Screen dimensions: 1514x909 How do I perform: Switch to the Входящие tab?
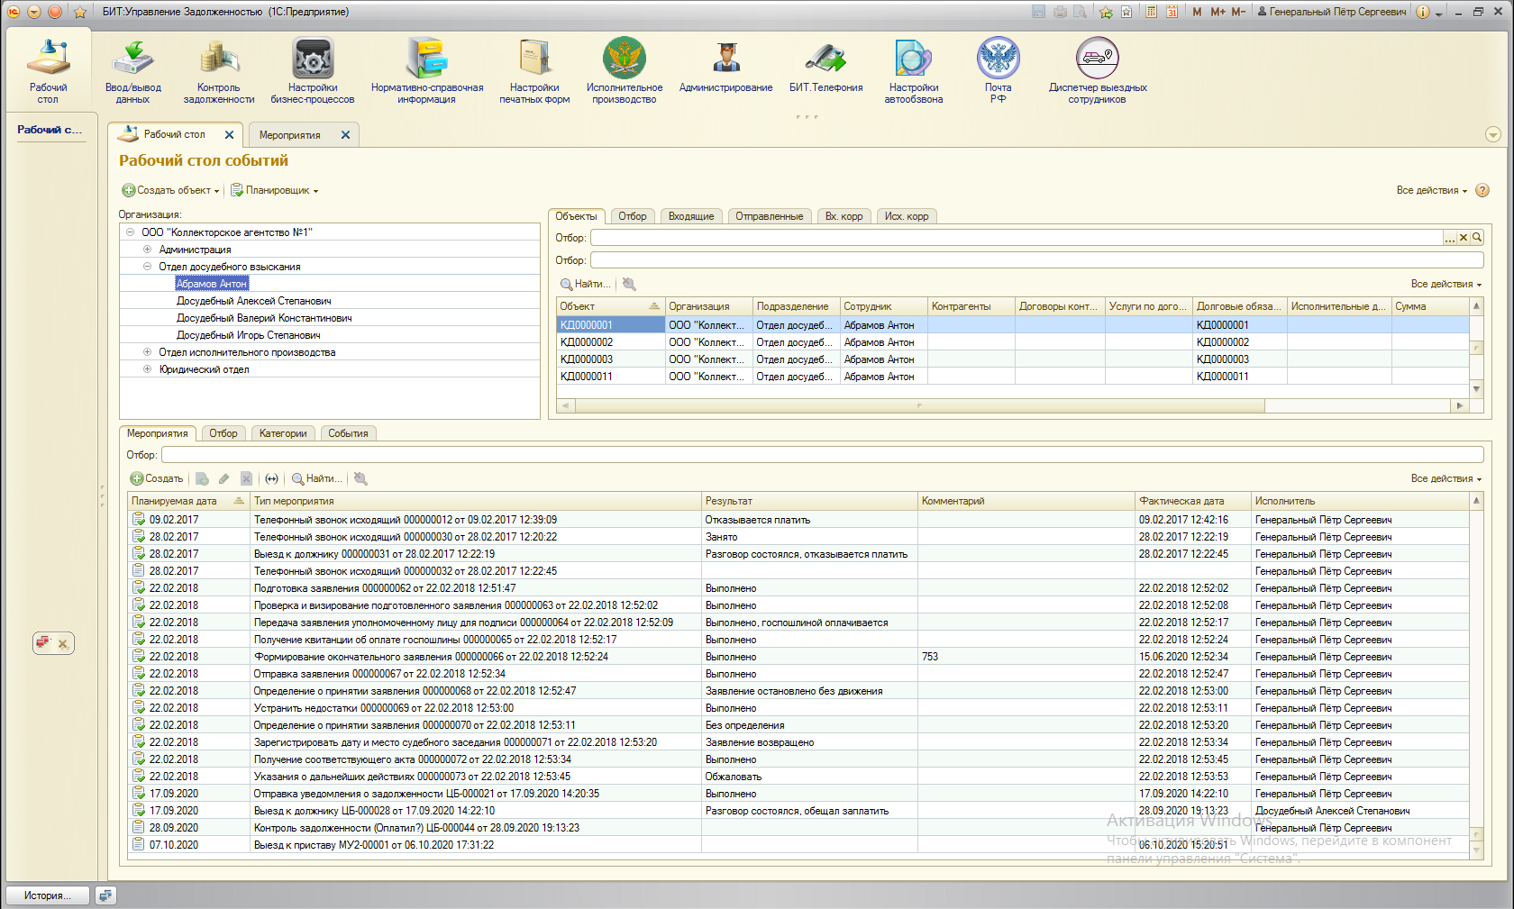[x=690, y=216]
